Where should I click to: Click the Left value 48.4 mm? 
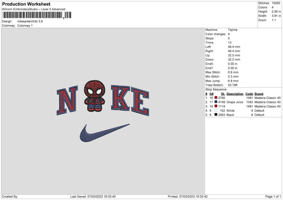click(234, 47)
